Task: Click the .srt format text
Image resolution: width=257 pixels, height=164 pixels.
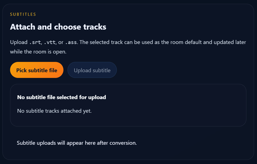Action: [x=35, y=43]
